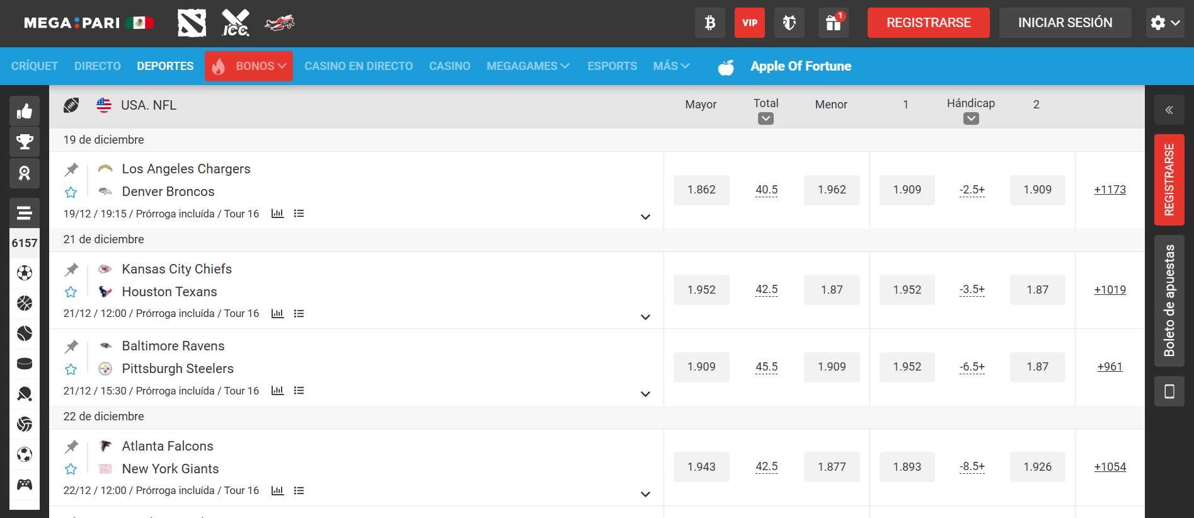The width and height of the screenshot is (1194, 518).
Task: Expand the Más menu
Action: click(672, 66)
